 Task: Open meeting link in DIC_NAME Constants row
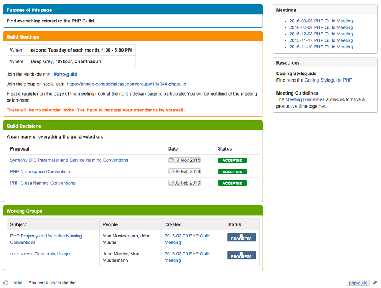click(x=187, y=257)
